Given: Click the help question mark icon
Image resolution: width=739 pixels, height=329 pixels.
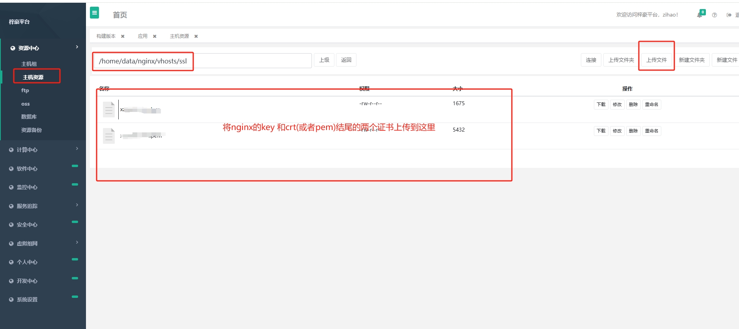Looking at the screenshot, I should coord(714,15).
